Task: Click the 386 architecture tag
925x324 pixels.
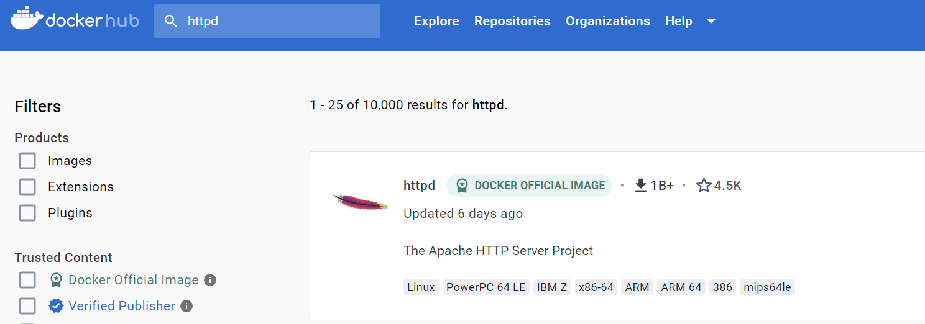Action: pyautogui.click(x=722, y=287)
